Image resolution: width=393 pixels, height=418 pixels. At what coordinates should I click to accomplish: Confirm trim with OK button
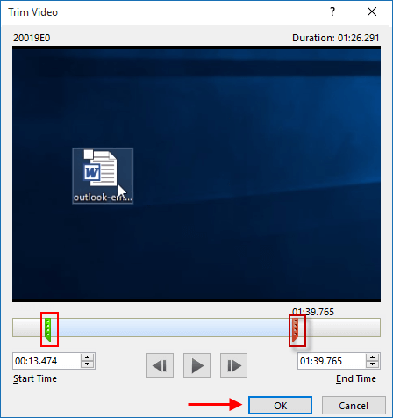click(280, 406)
